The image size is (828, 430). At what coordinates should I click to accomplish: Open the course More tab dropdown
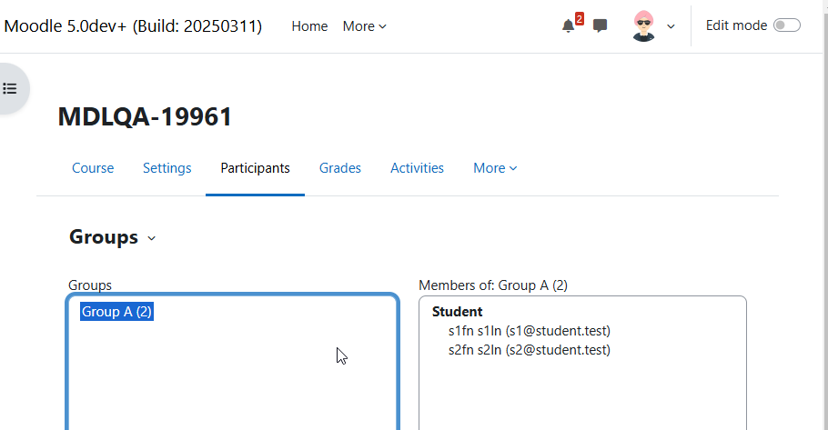click(x=495, y=168)
